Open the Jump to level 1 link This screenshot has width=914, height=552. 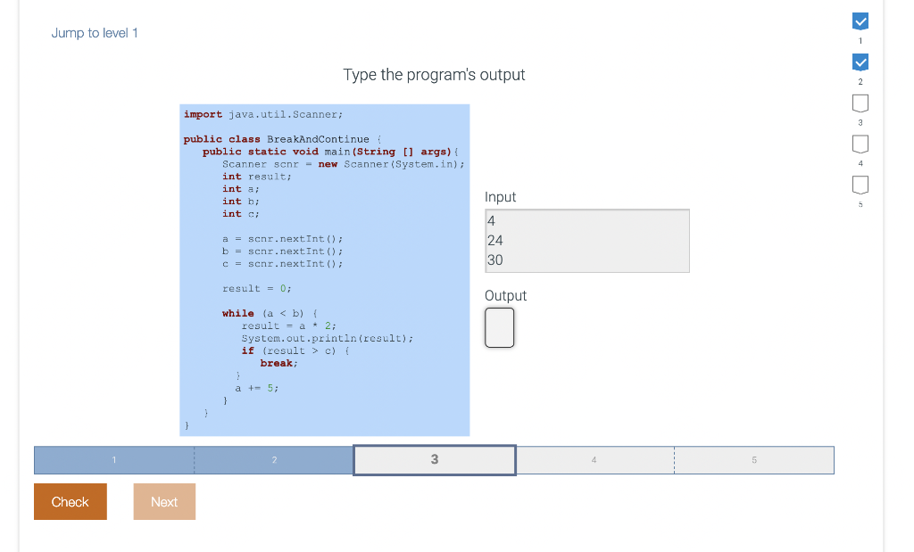[x=95, y=32]
